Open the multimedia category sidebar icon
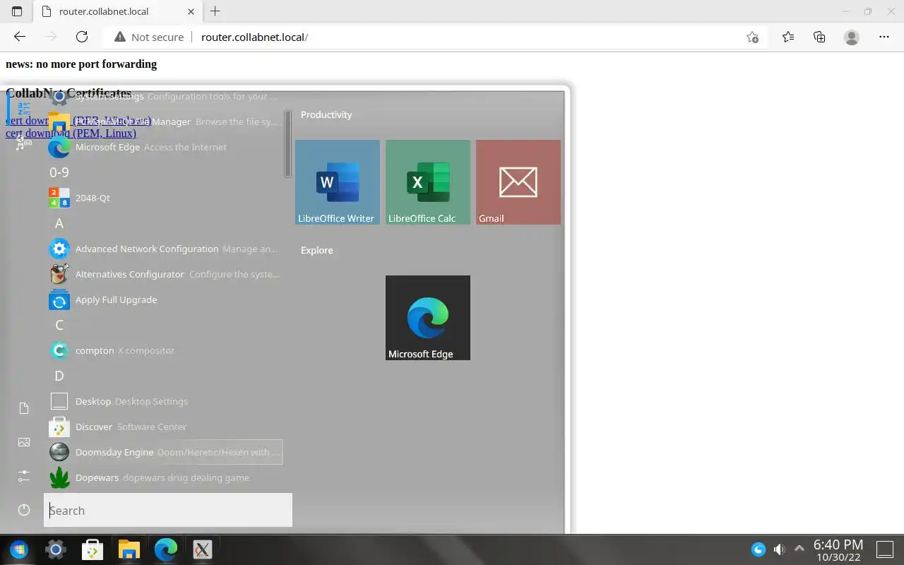The width and height of the screenshot is (904, 565). (x=24, y=143)
